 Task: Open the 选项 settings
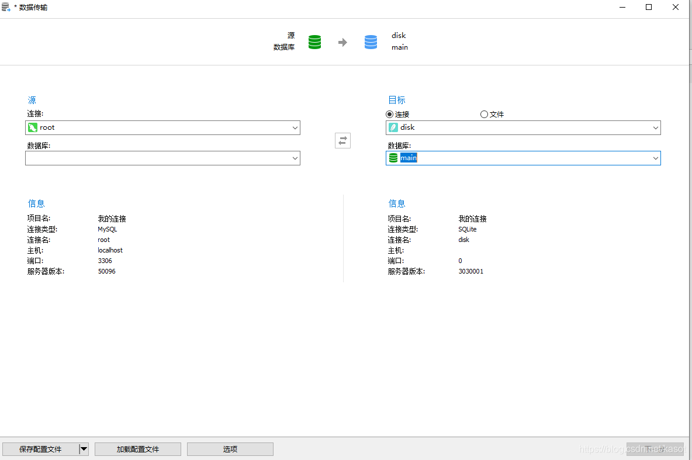(x=230, y=449)
